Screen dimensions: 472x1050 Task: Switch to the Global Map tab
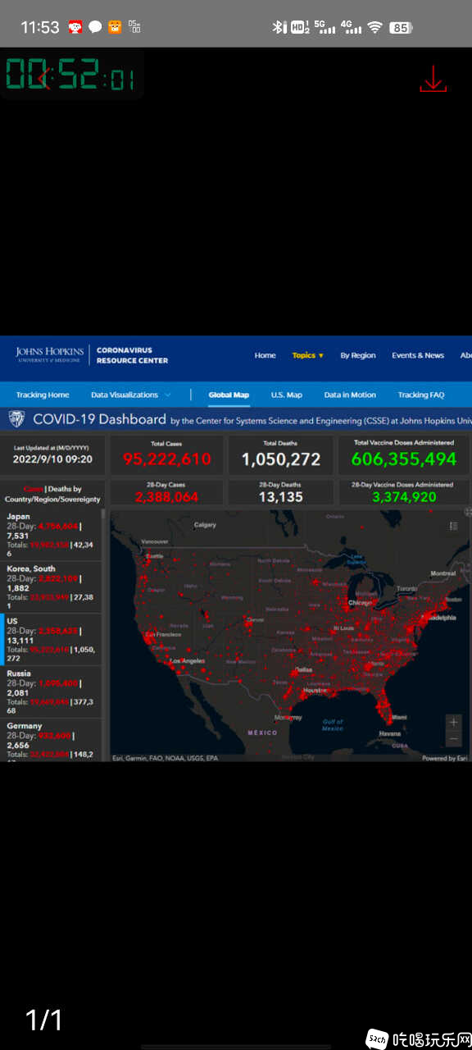pos(229,395)
